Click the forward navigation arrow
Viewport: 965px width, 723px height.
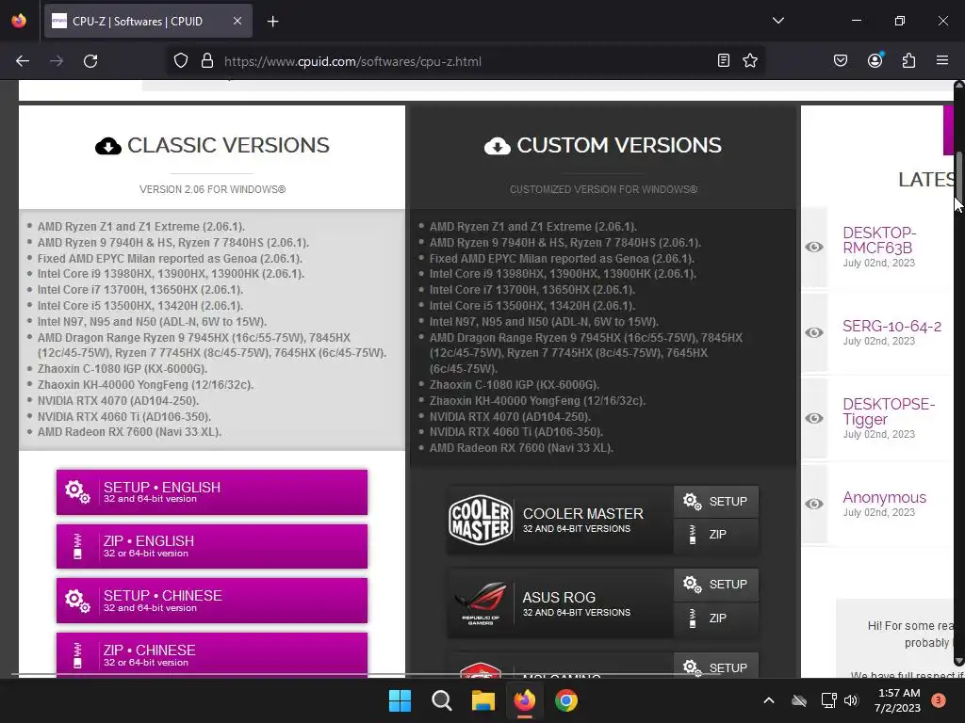click(57, 61)
